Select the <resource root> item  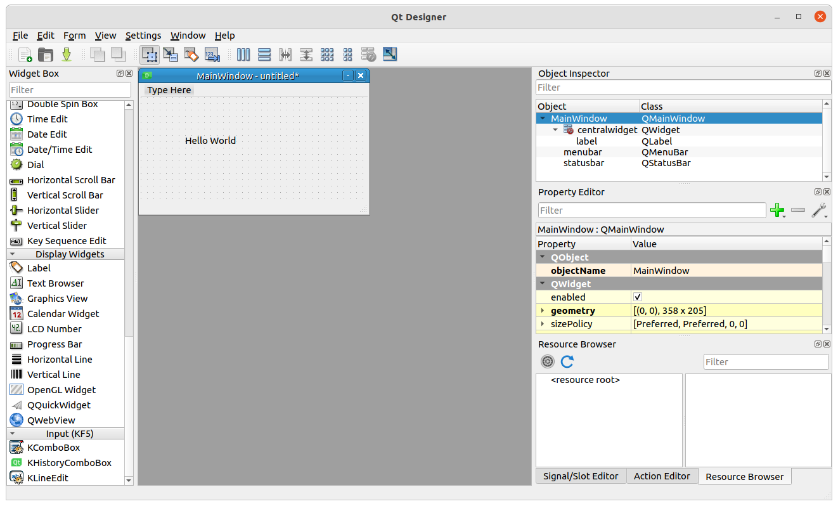(x=585, y=380)
